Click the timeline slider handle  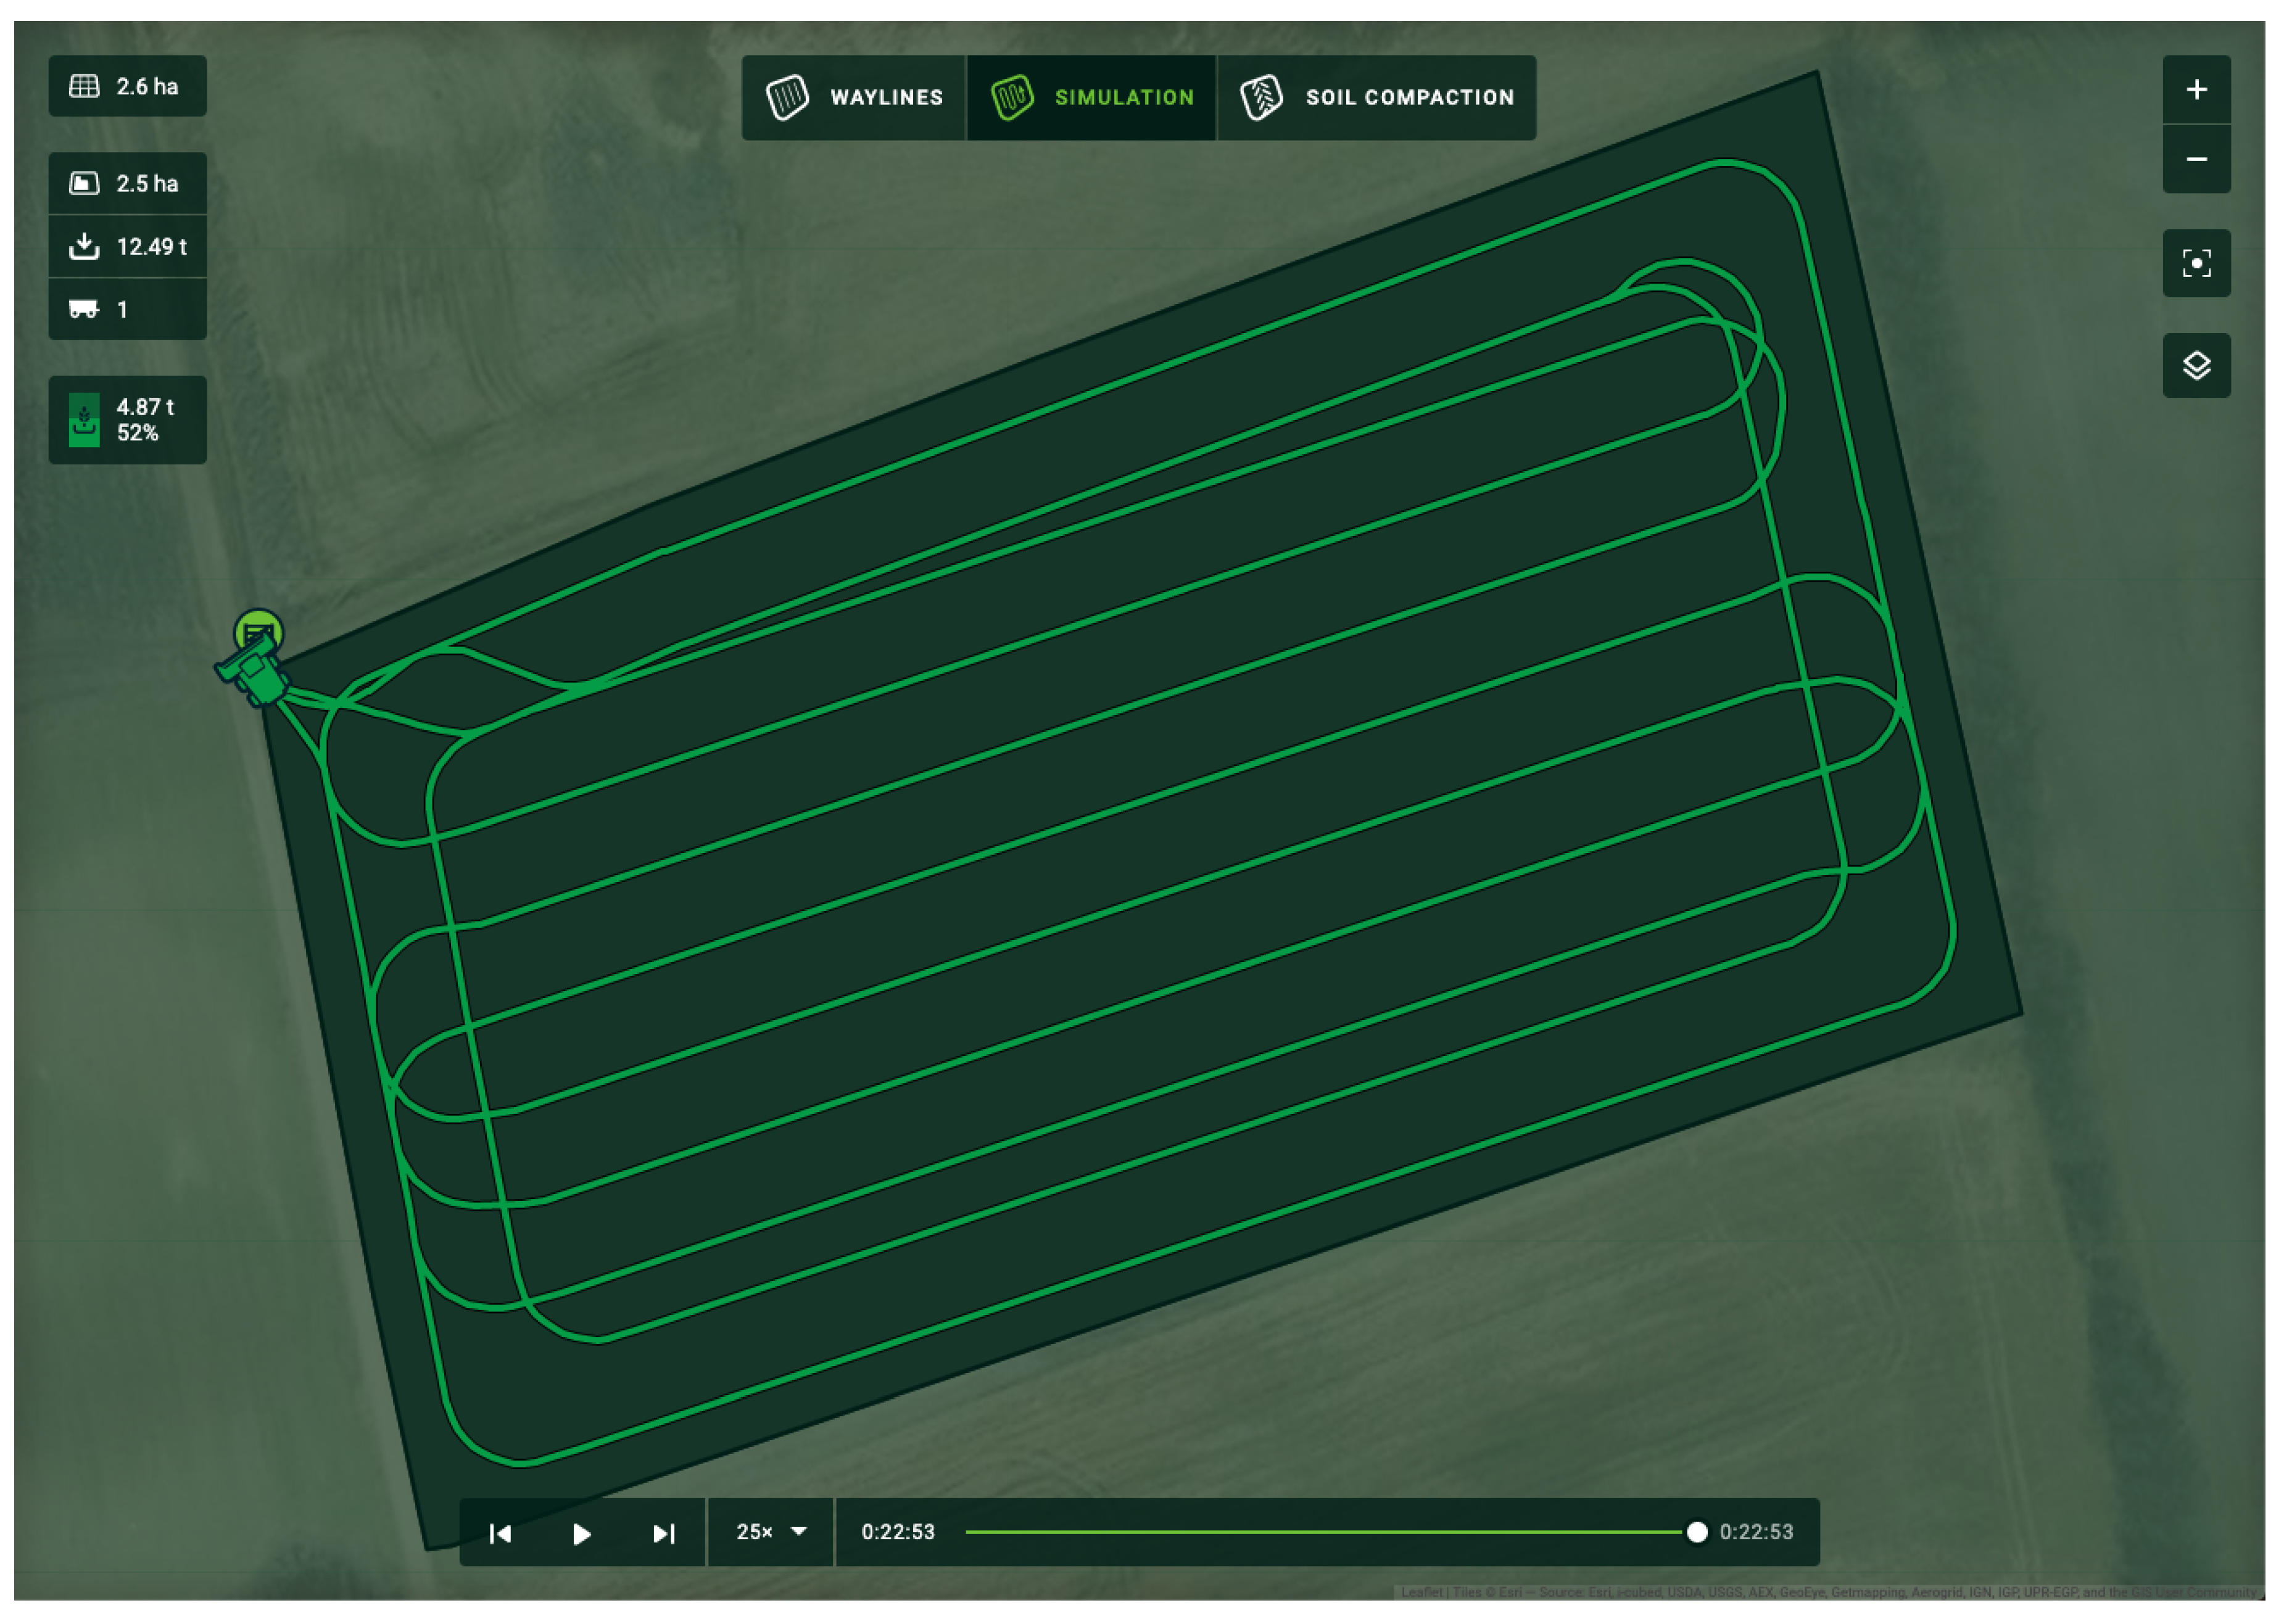(x=1696, y=1532)
